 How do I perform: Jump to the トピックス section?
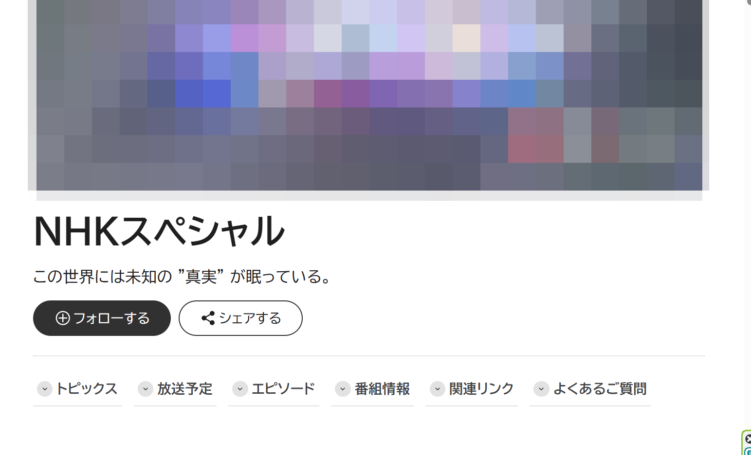coord(87,389)
